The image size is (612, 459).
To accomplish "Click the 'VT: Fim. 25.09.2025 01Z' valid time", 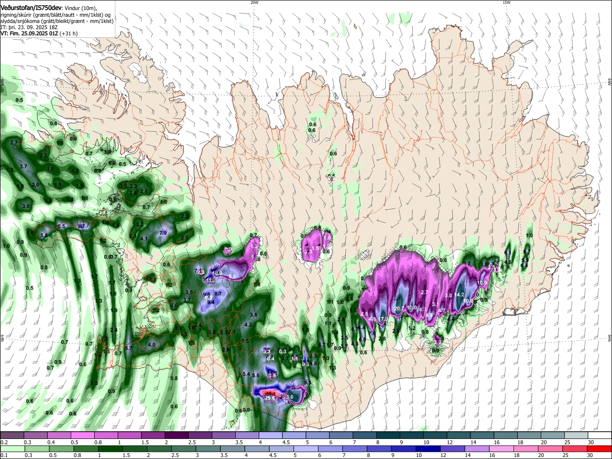I will (x=29, y=33).
